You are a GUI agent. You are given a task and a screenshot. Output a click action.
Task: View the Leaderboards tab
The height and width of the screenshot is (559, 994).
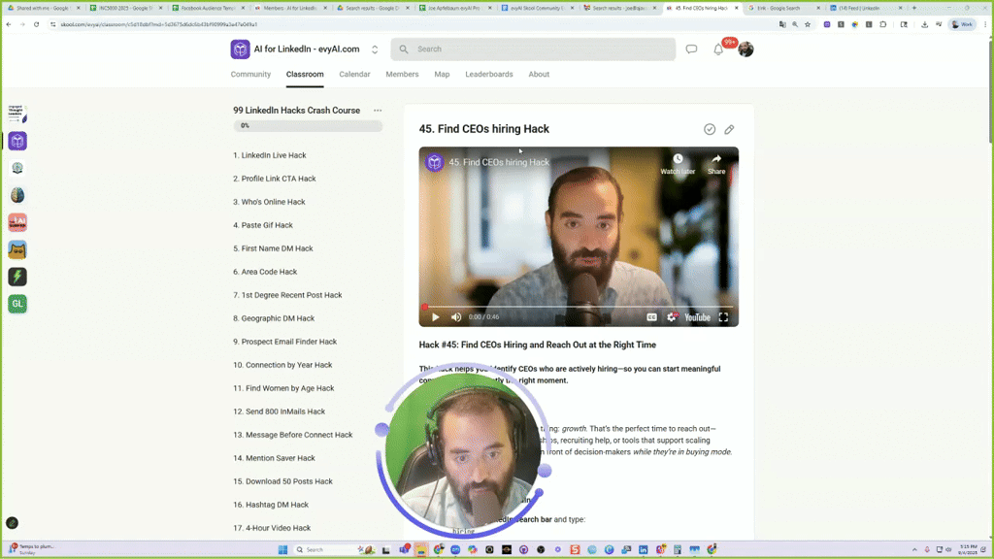tap(489, 74)
